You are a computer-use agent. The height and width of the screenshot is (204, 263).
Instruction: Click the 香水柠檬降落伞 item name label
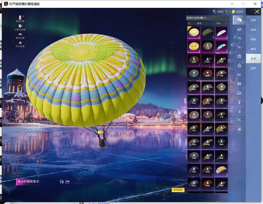pyautogui.click(x=28, y=182)
